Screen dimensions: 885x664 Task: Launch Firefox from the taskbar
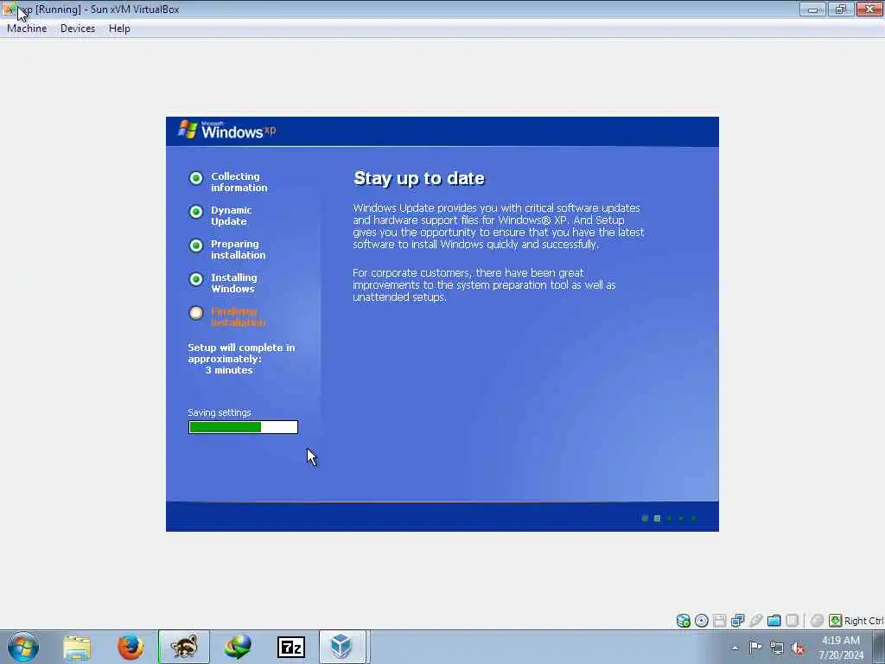pos(131,647)
